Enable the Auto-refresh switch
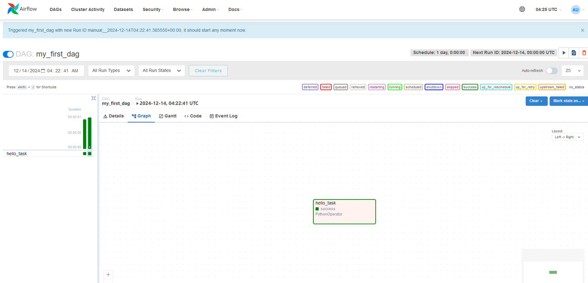This screenshot has width=588, height=283. coord(552,71)
